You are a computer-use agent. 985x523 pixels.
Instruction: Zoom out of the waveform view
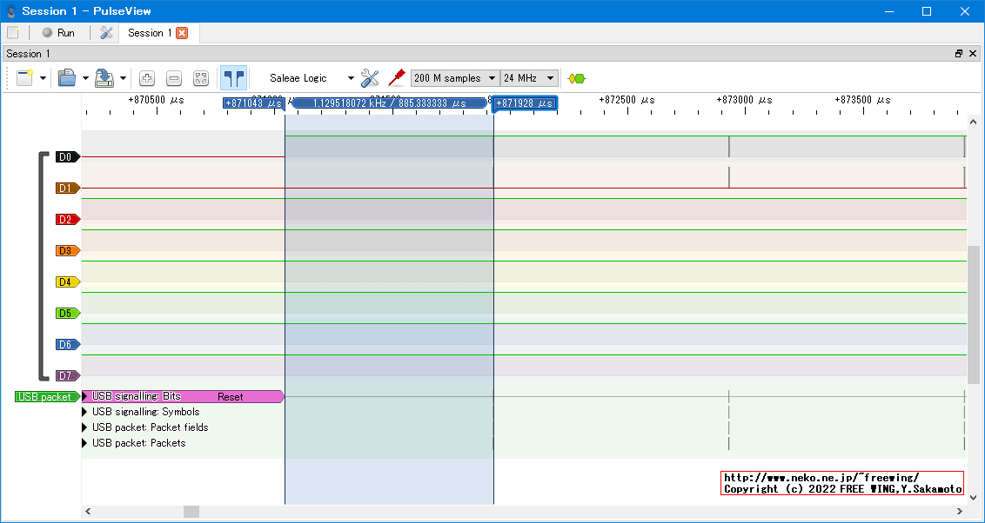(x=174, y=78)
